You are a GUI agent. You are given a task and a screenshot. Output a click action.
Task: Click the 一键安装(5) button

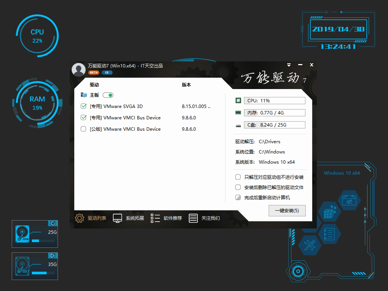pyautogui.click(x=287, y=211)
